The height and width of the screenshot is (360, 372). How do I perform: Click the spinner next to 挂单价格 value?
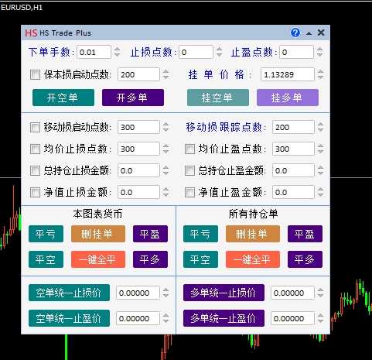pos(320,74)
